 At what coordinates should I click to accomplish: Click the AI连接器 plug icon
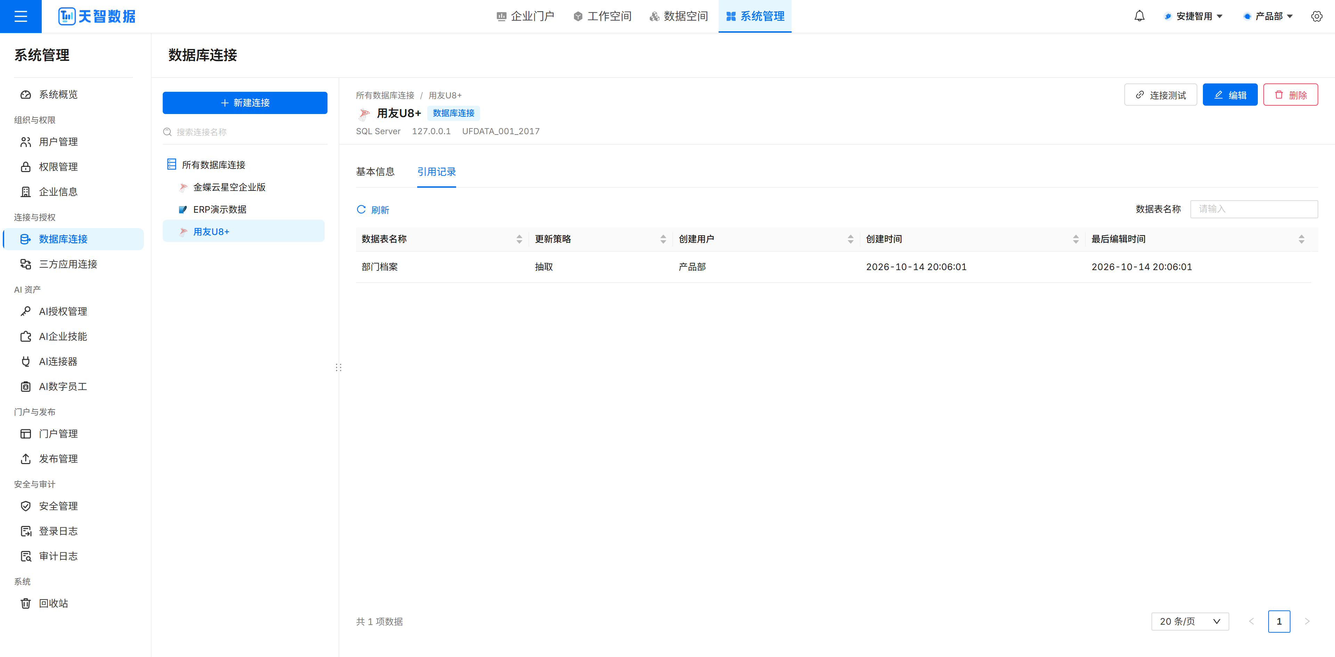[25, 361]
